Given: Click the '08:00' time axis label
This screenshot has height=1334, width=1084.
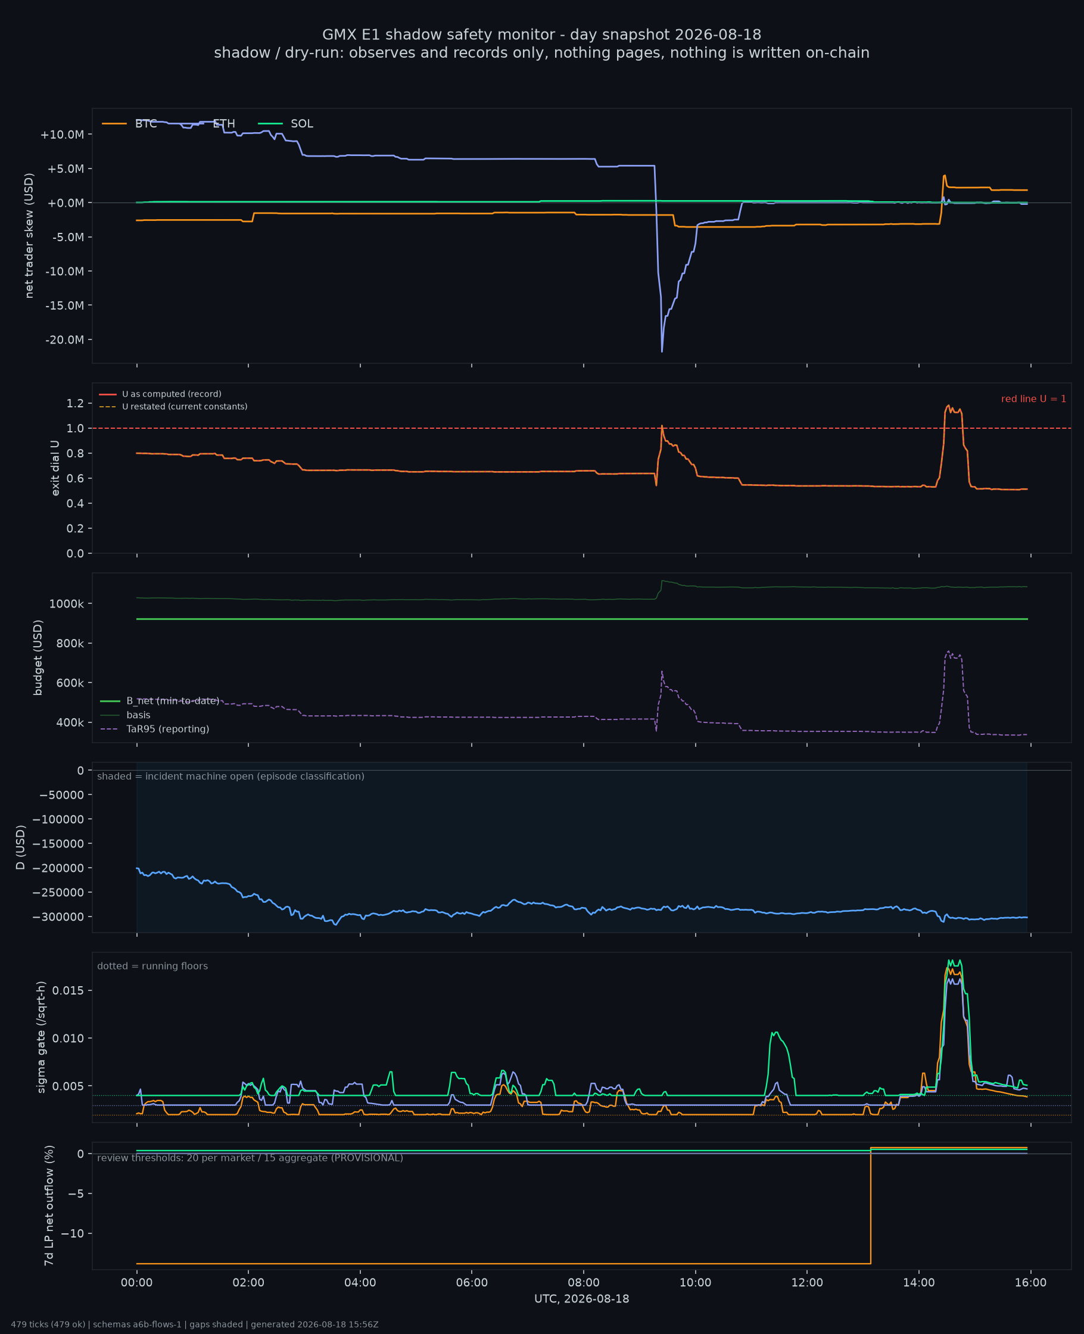Looking at the screenshot, I should pyautogui.click(x=584, y=1283).
